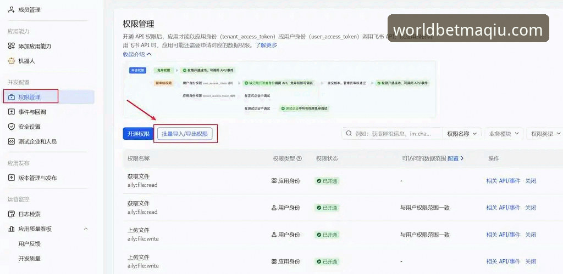Click the 添加应用能力 grid icon
The height and width of the screenshot is (274, 563).
point(12,46)
